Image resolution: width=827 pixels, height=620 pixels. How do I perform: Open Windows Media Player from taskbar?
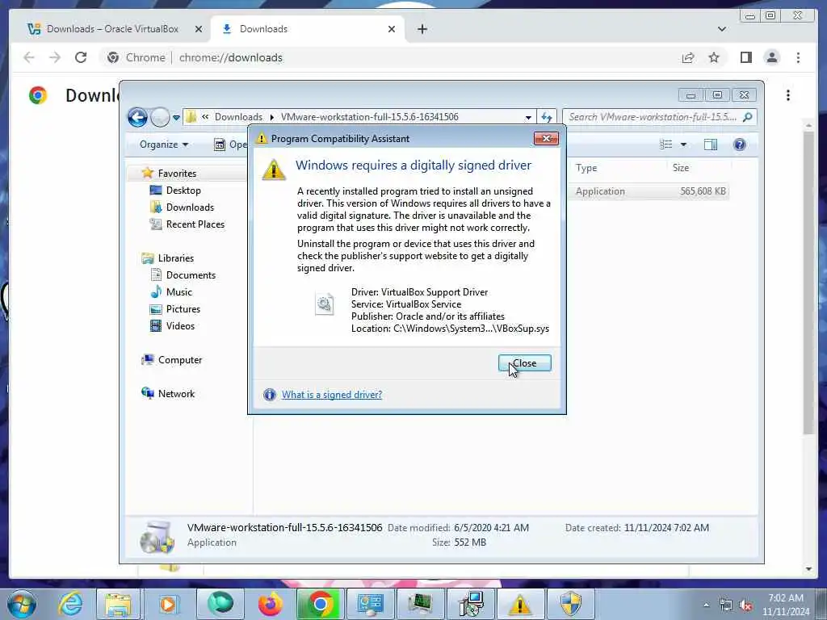coord(168,604)
